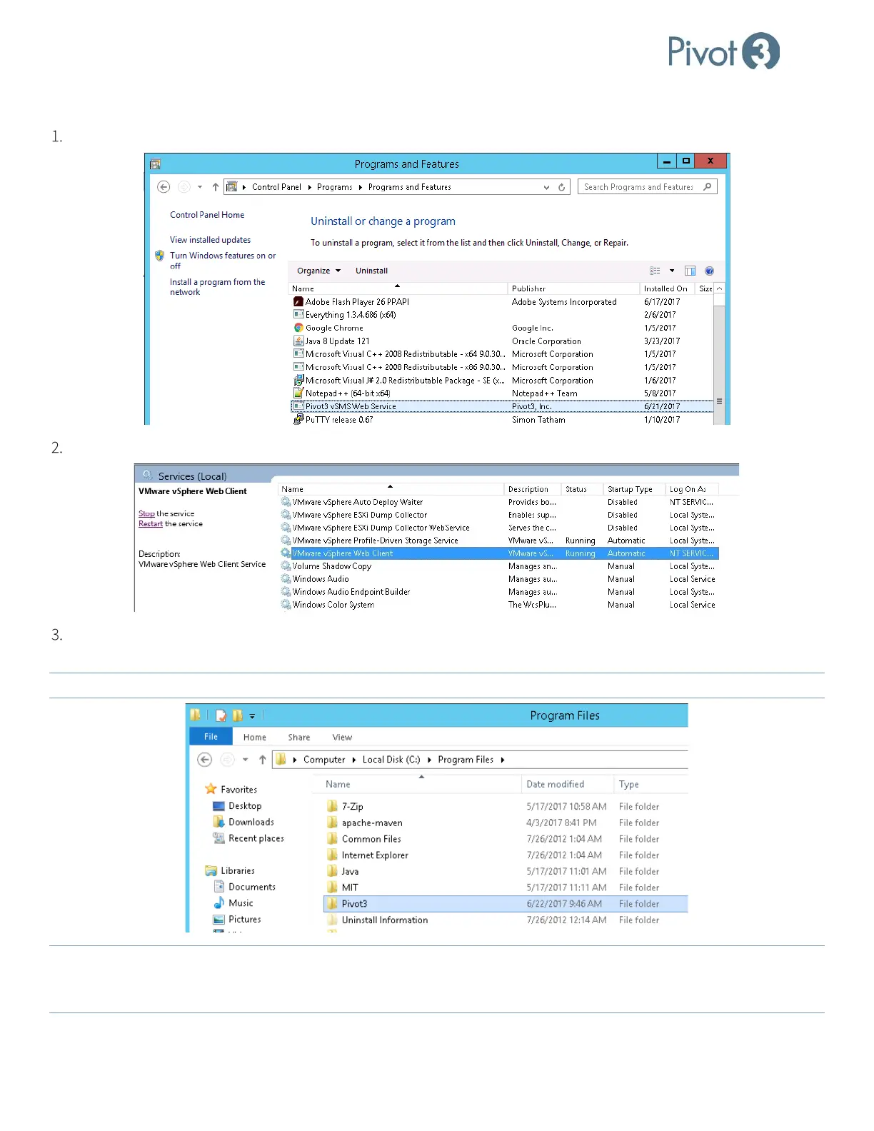Sort programs by Publisher column
The height and width of the screenshot is (1131, 874).
(x=573, y=288)
